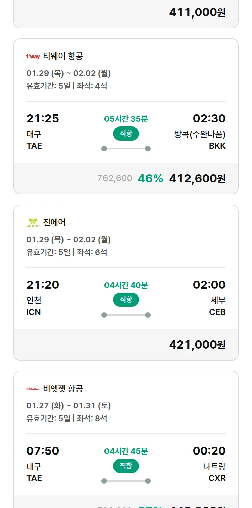Image resolution: width=252 pixels, height=508 pixels.
Task: Select the 421,000원 Jin Air fare
Action: (x=197, y=344)
